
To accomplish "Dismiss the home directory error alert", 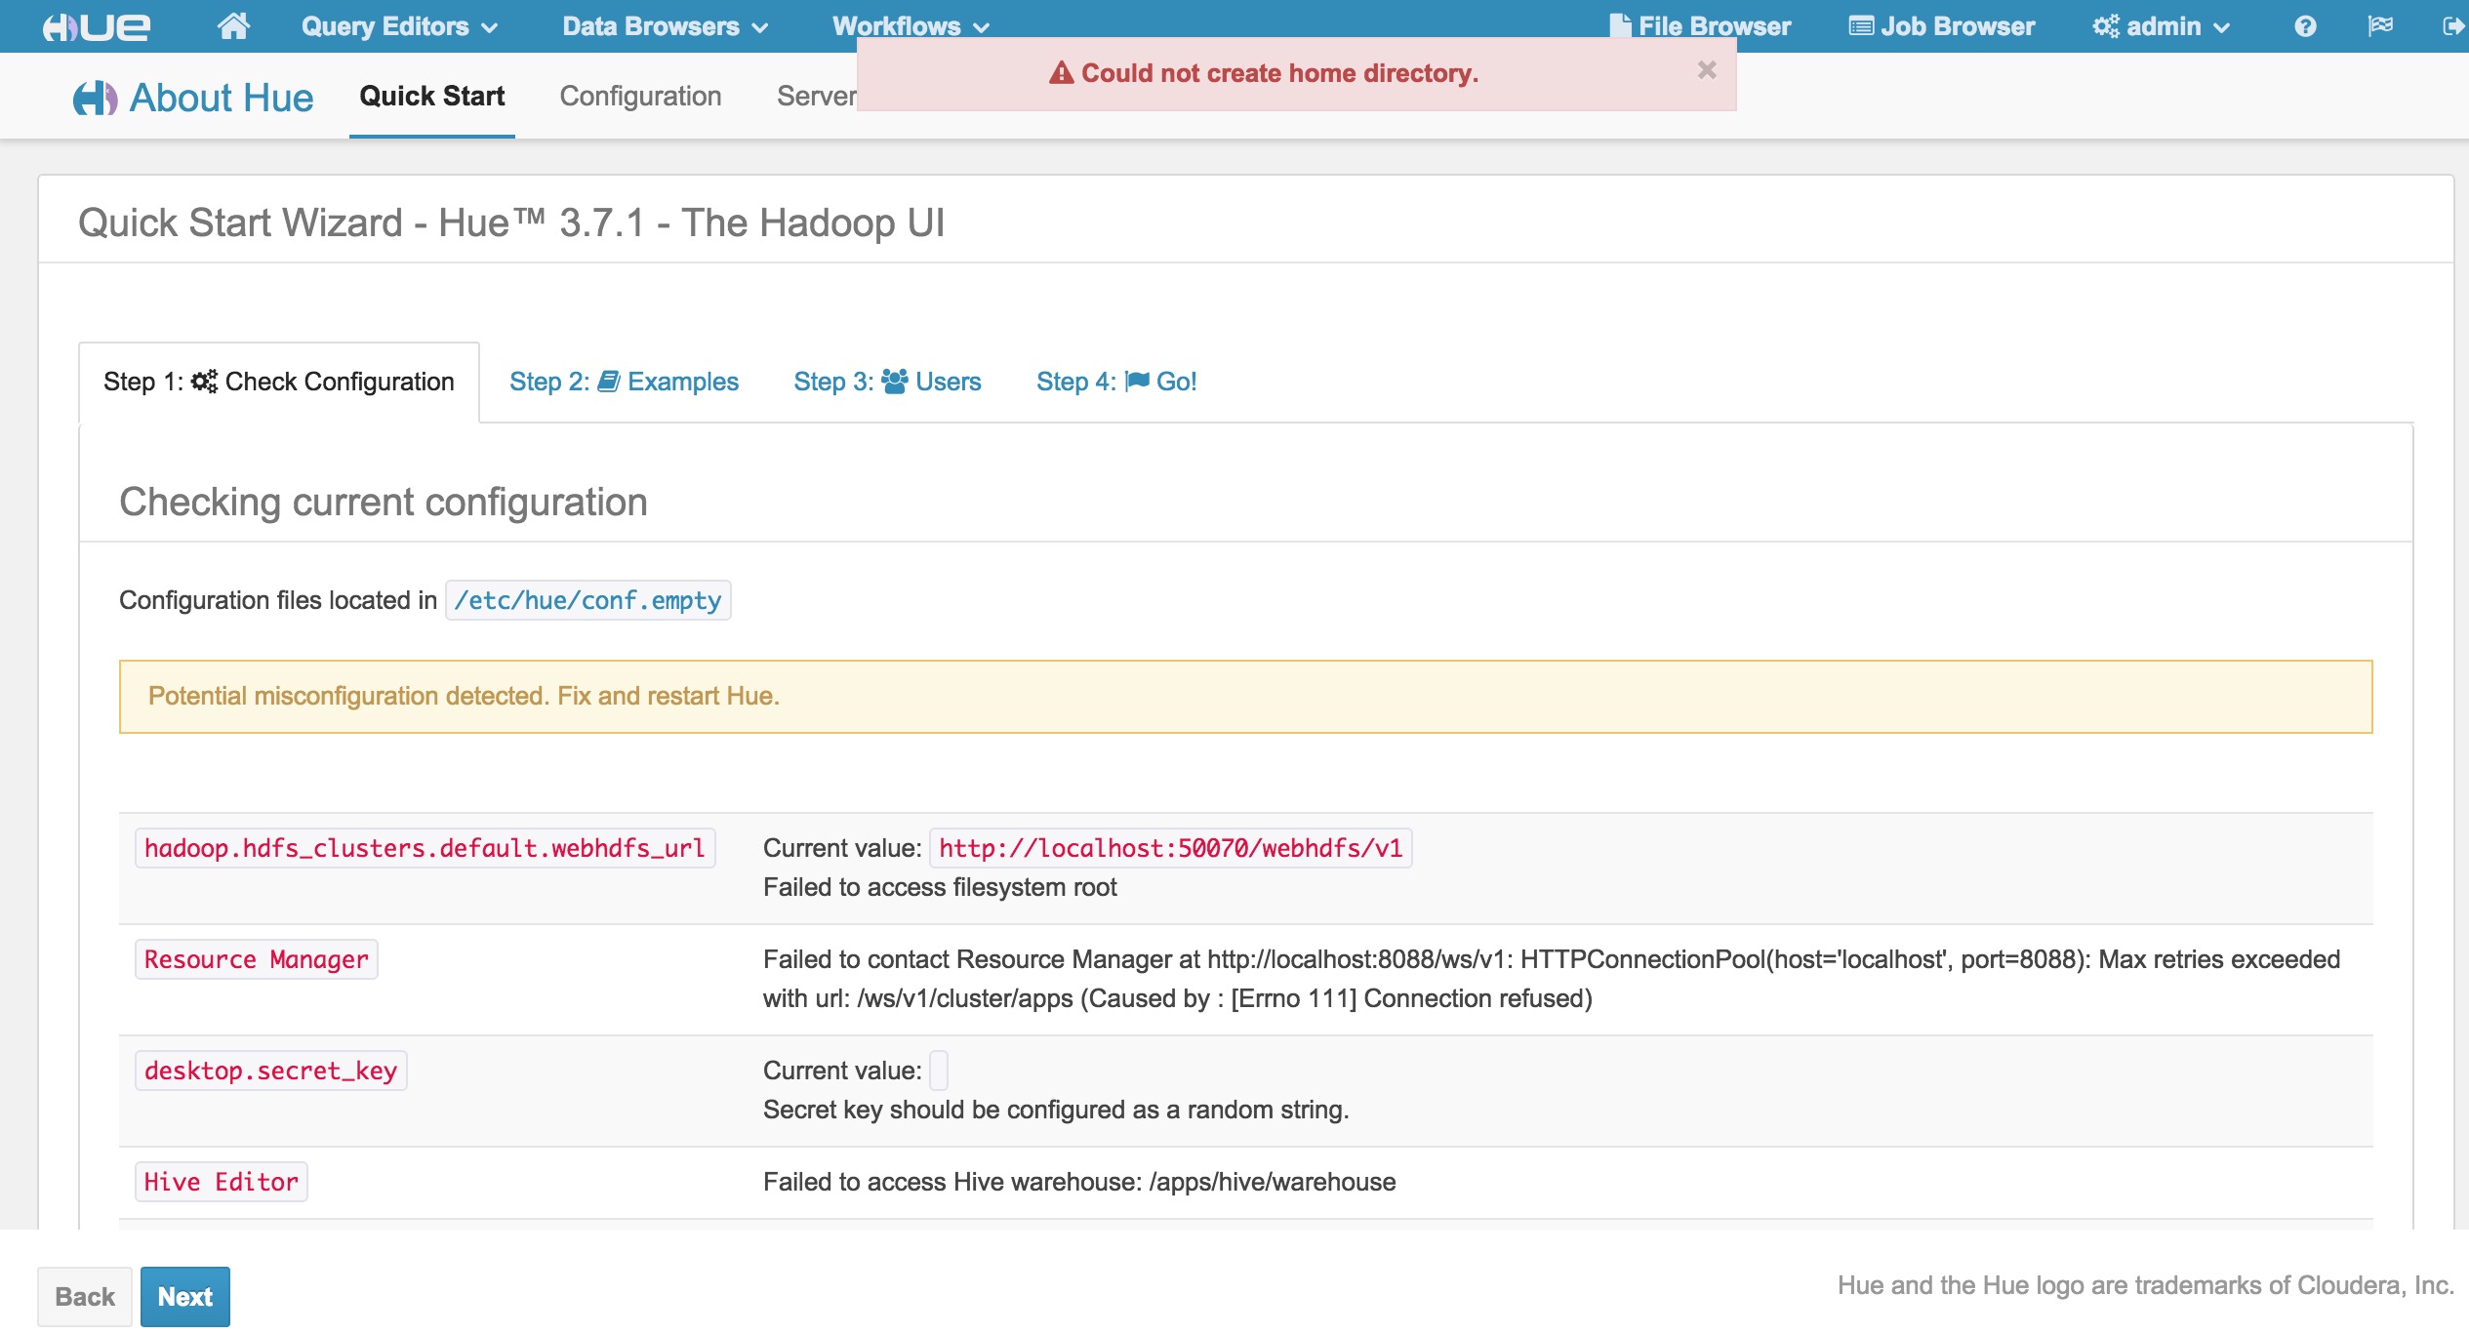I will pyautogui.click(x=1707, y=69).
